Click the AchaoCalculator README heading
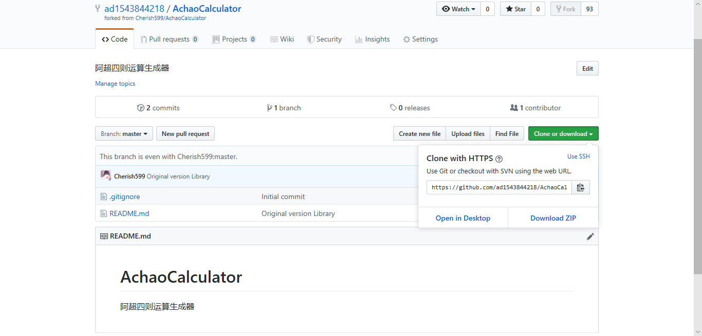The height and width of the screenshot is (336, 702). point(181,277)
